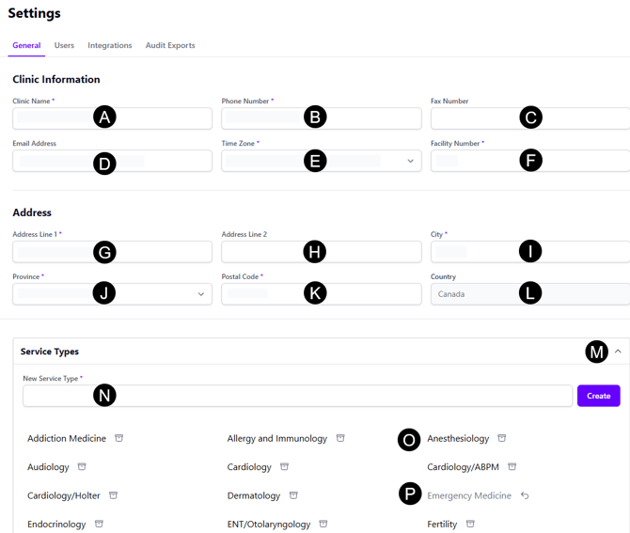630x533 pixels.
Task: Restore the Emergency Medicine service type
Action: click(x=525, y=495)
